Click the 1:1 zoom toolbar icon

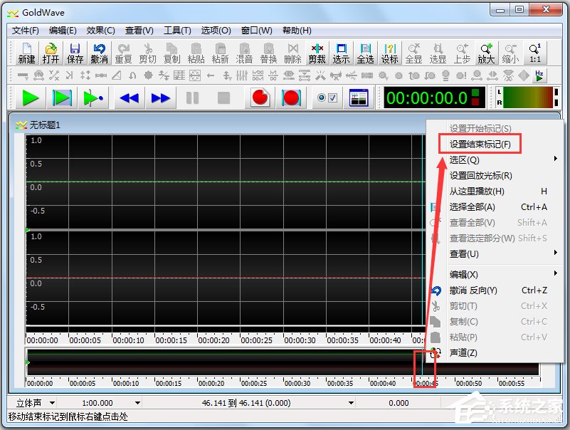click(534, 53)
